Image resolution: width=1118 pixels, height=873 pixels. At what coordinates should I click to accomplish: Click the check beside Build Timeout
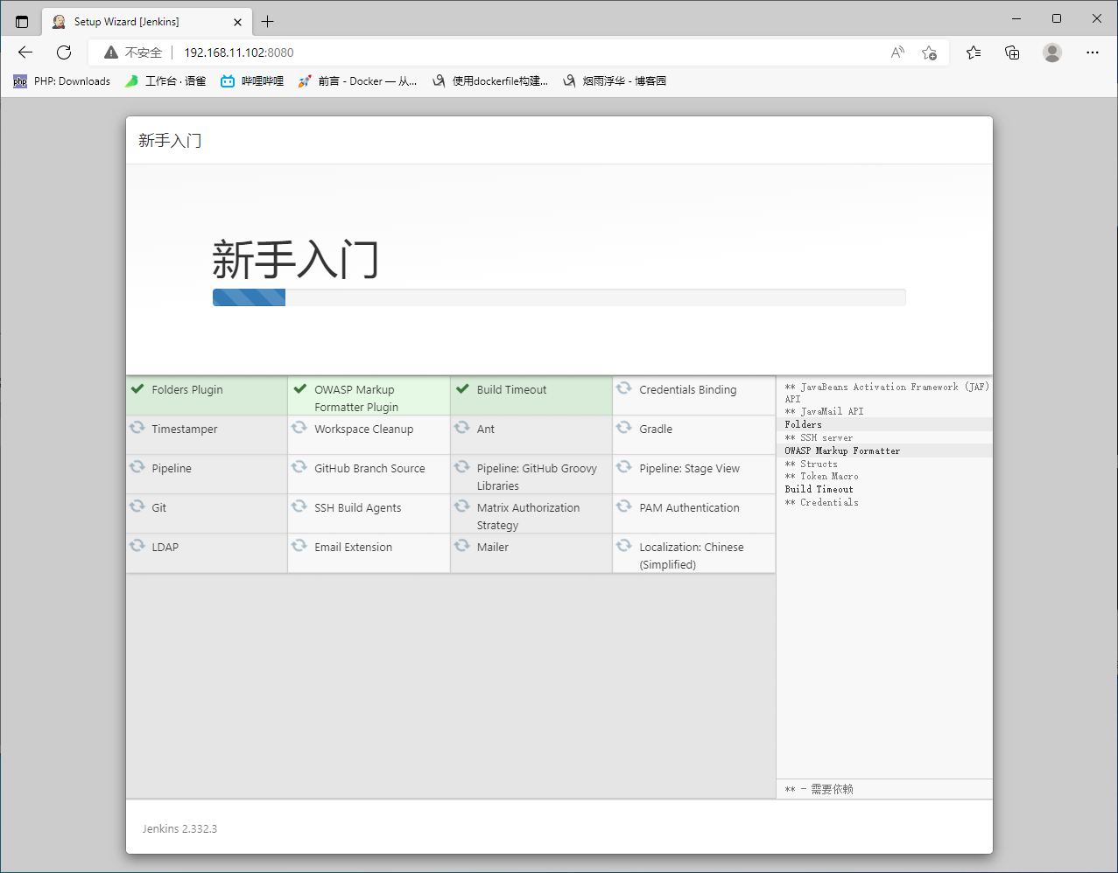tap(462, 389)
